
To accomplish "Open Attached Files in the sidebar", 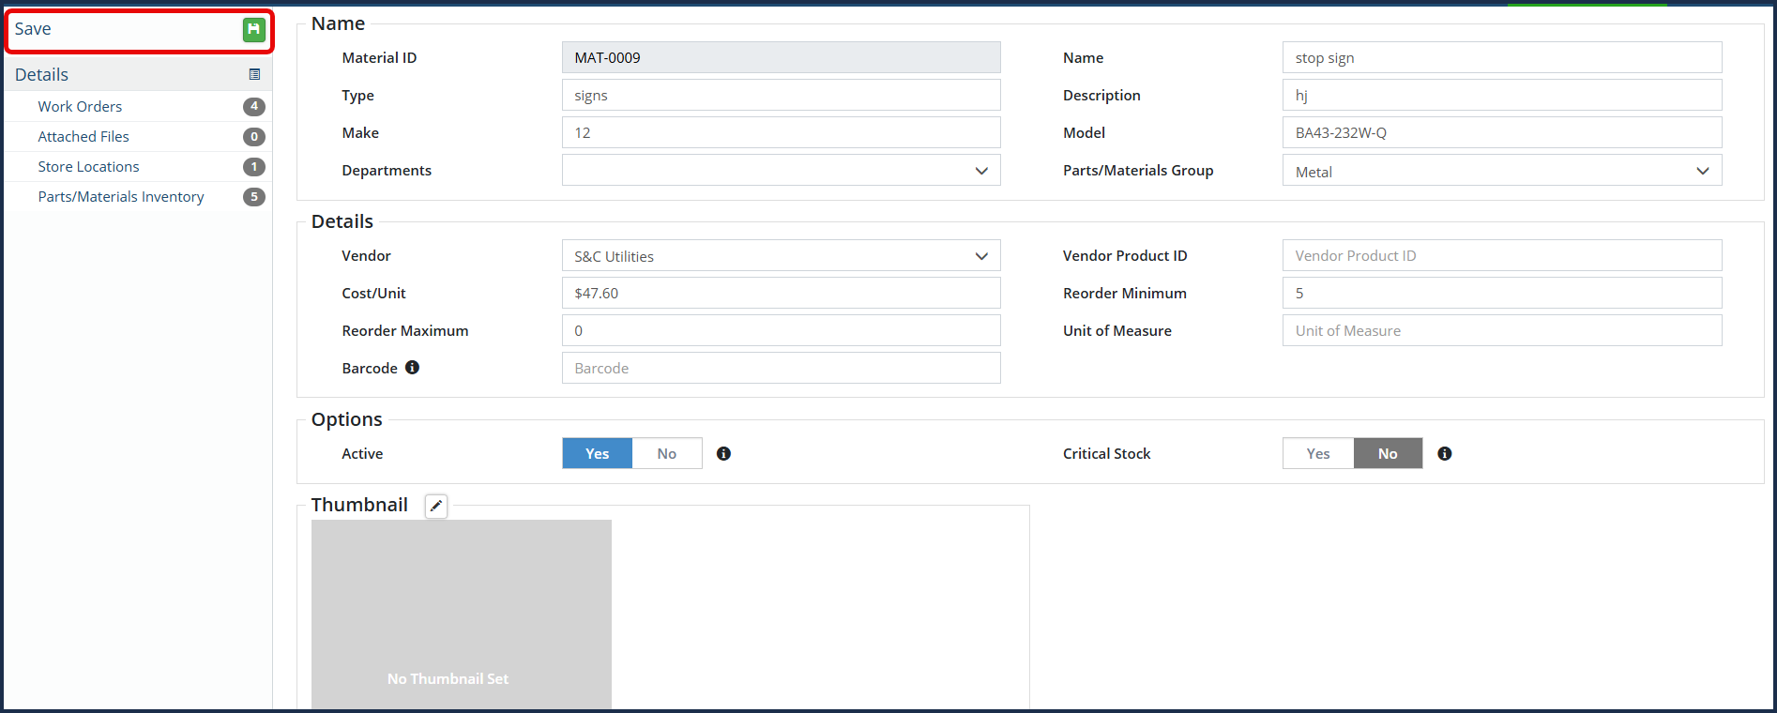I will tap(84, 137).
